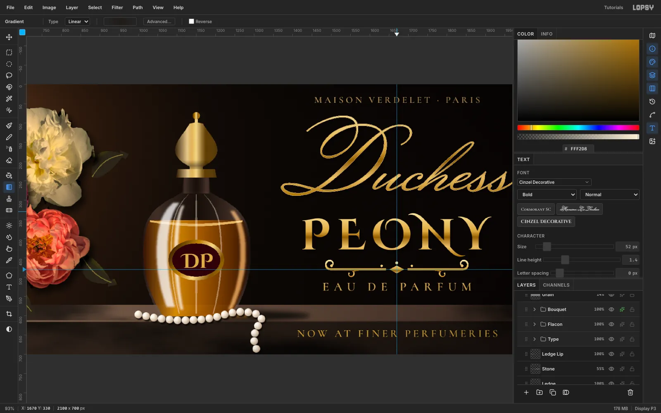The height and width of the screenshot is (413, 661).
Task: Choose the Cormorant SC font preset
Action: 536,209
